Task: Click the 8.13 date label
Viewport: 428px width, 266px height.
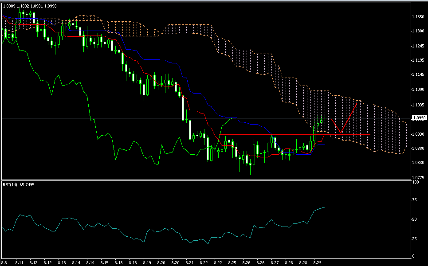Action: pyautogui.click(x=62, y=263)
